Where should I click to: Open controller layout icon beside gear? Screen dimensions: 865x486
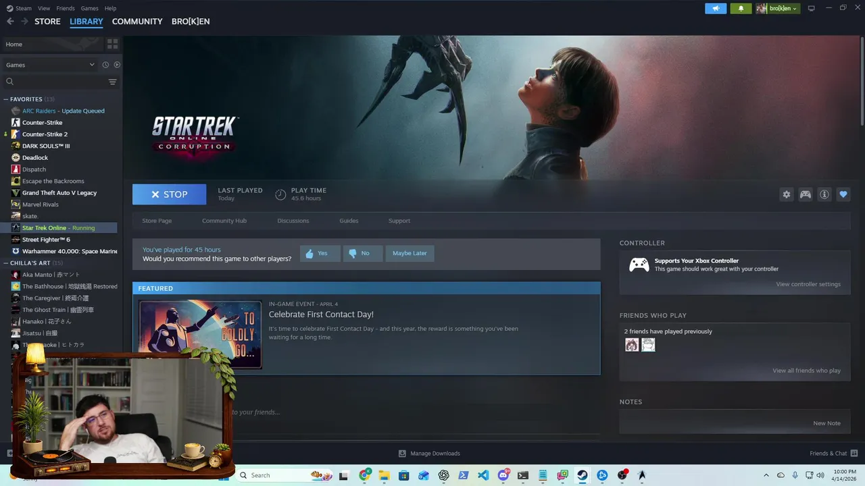[x=806, y=194]
